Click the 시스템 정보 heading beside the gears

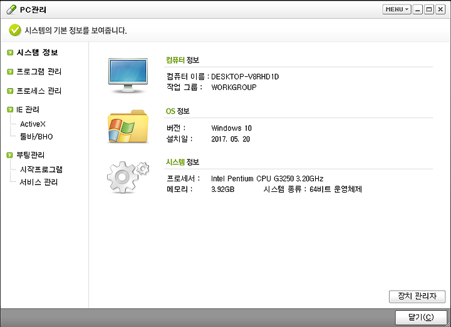tap(183, 162)
